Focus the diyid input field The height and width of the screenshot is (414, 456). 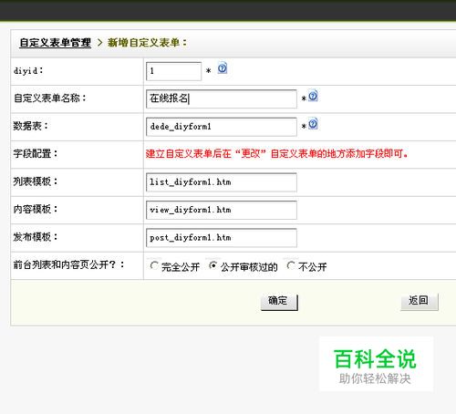(173, 71)
